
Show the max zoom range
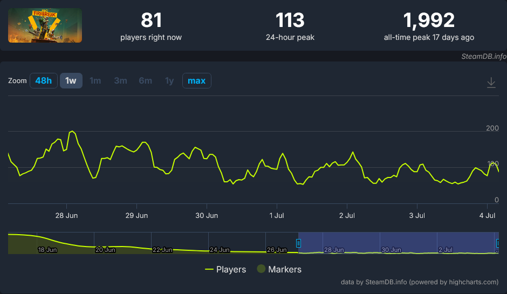click(196, 80)
